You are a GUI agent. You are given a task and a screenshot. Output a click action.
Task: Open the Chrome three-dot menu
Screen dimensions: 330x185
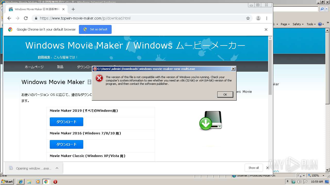(267, 18)
